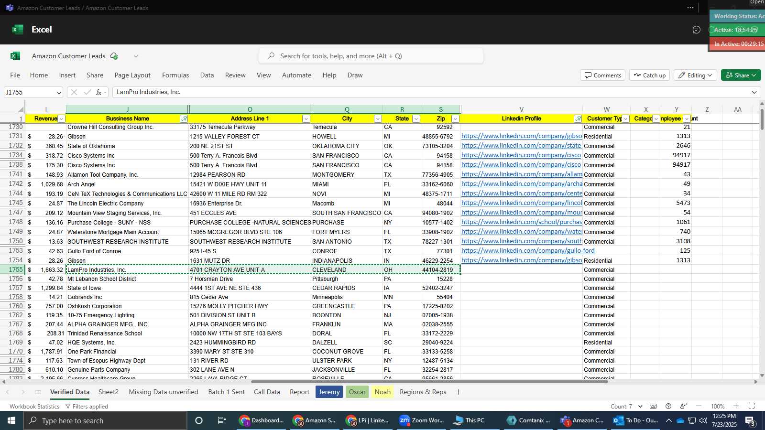
Task: Click the Comments button
Action: (x=603, y=75)
